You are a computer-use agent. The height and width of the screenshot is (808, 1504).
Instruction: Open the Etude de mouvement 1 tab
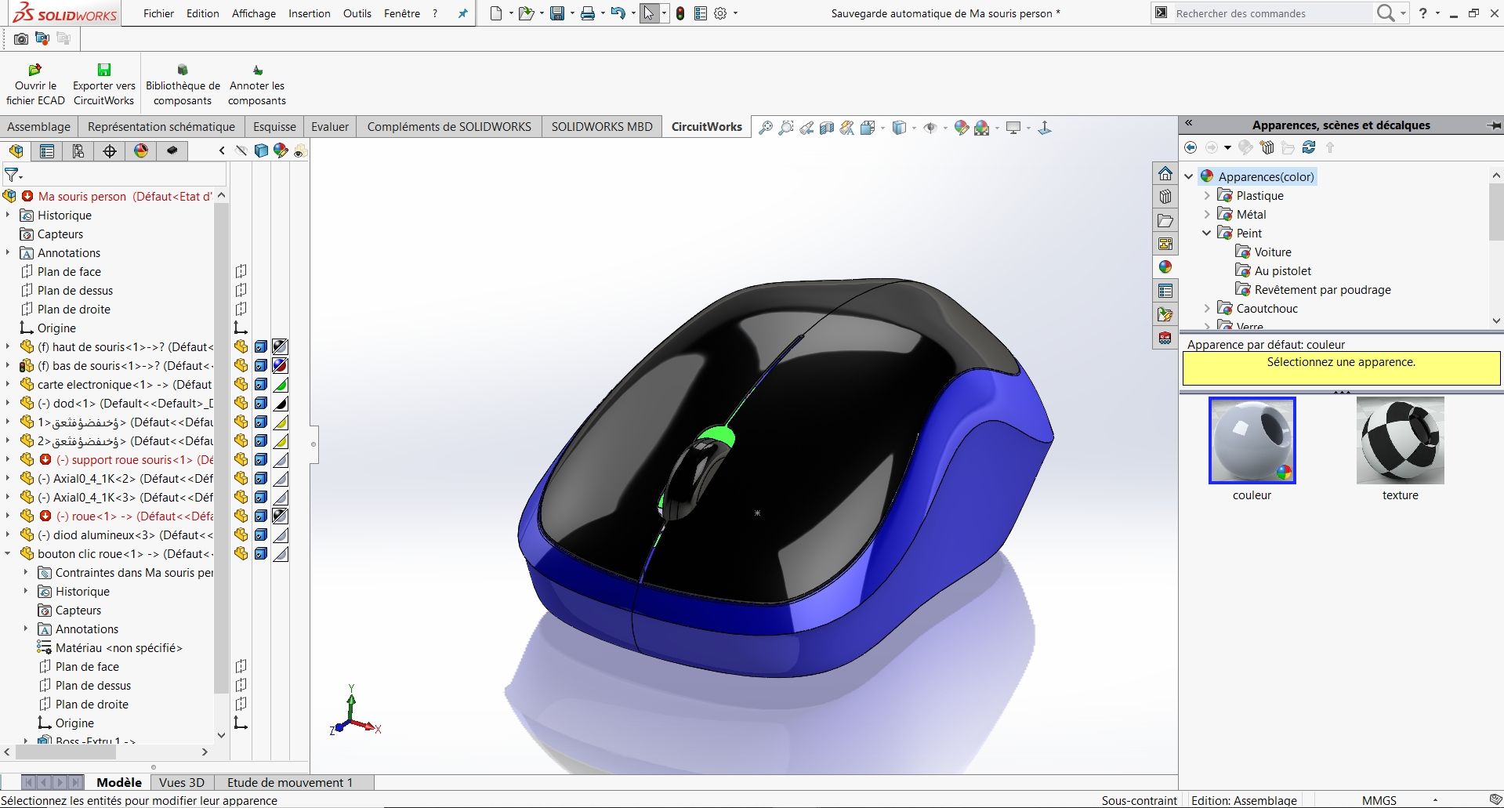[289, 782]
